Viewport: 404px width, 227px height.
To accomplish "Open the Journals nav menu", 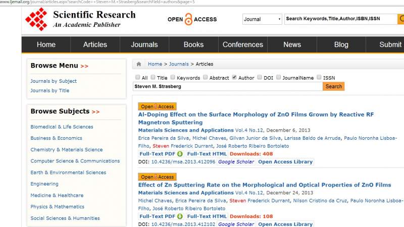I will click(144, 44).
